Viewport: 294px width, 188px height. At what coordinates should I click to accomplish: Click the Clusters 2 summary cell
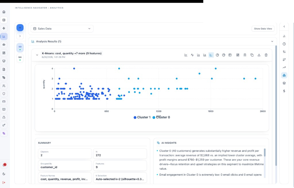[x=65, y=154]
